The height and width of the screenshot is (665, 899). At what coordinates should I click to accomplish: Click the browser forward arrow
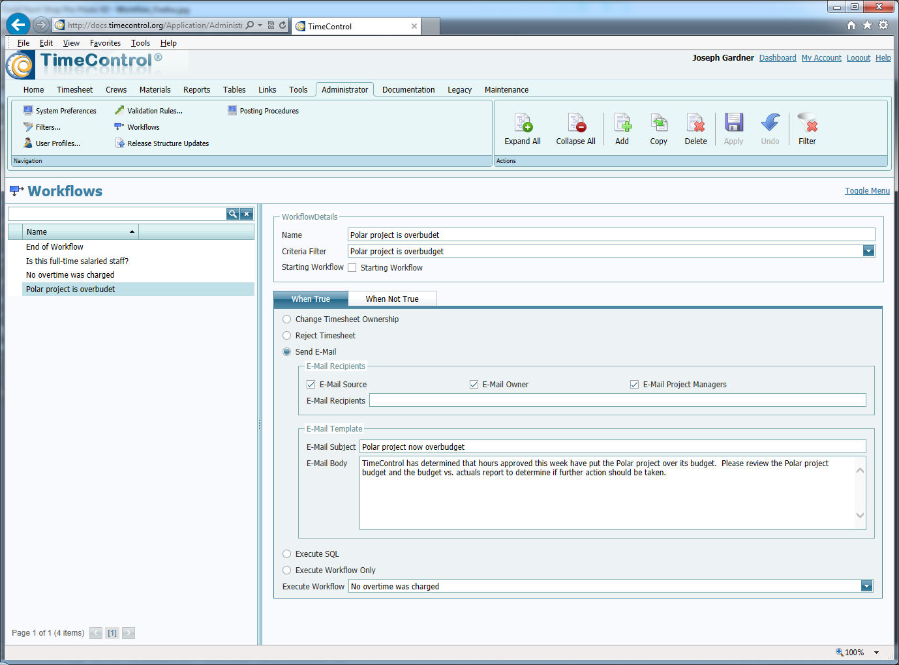coord(41,25)
